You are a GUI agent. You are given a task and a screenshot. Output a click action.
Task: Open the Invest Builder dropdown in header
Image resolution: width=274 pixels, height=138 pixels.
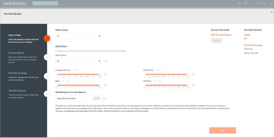[261, 3]
